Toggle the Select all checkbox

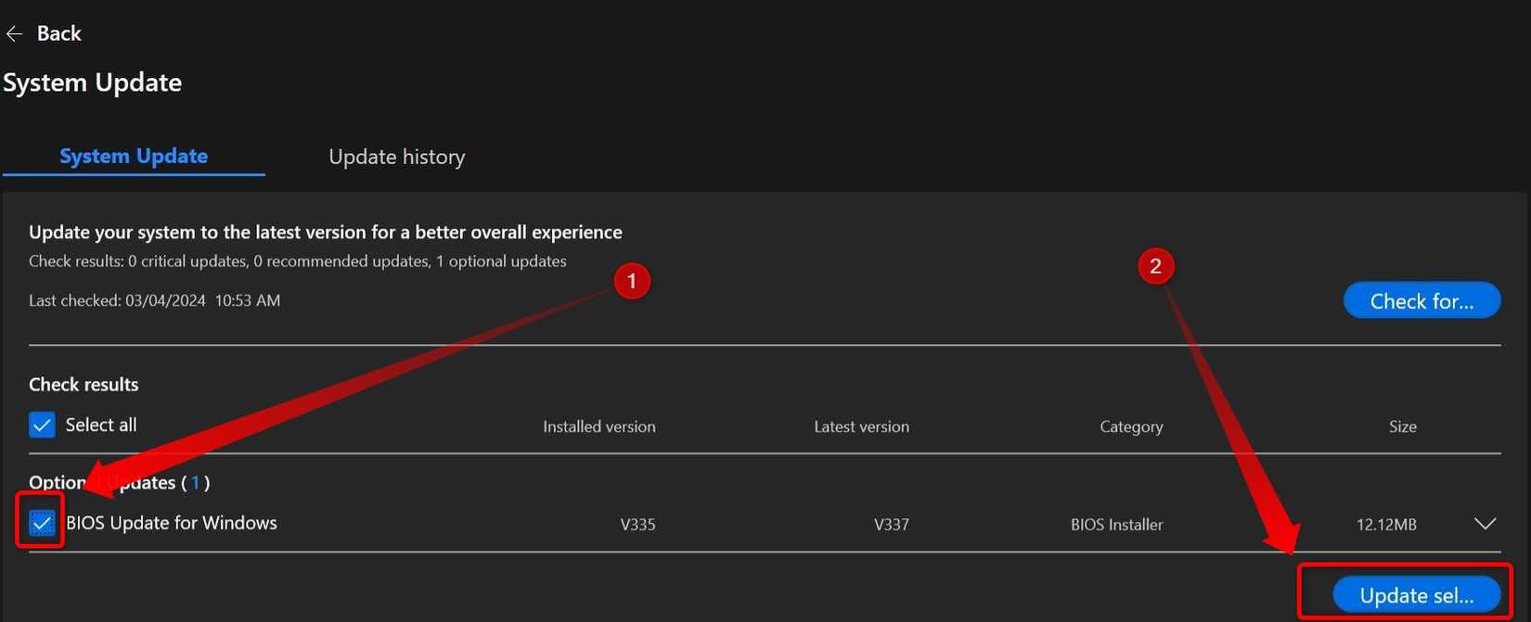[x=41, y=424]
